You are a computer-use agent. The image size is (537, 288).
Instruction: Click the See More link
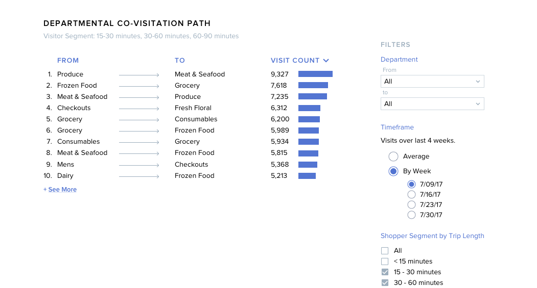60,190
